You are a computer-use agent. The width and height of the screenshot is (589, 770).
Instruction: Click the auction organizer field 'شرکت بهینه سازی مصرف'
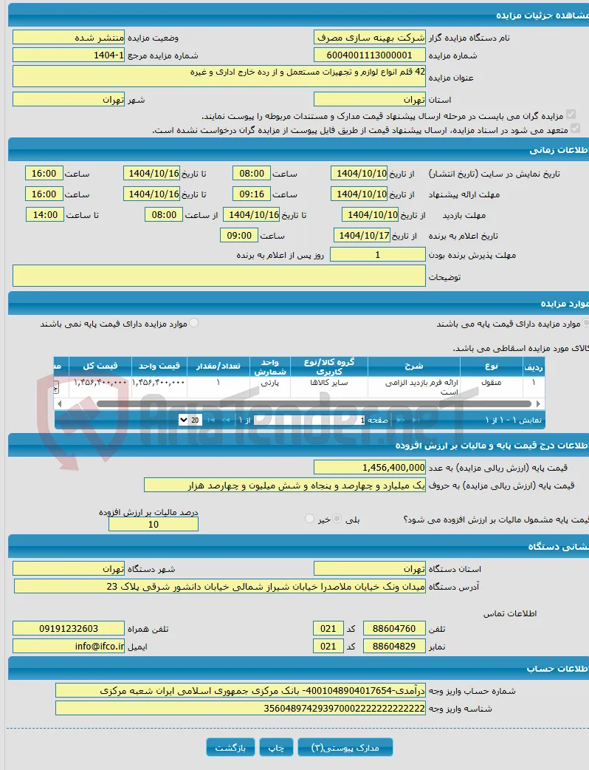click(x=370, y=38)
